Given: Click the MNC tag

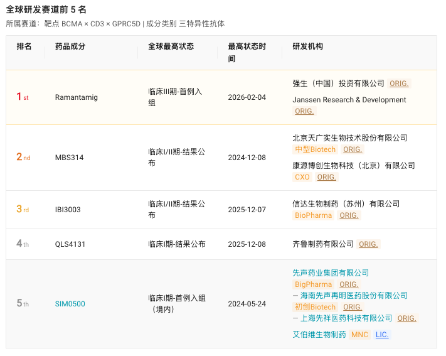Looking at the screenshot, I should tap(359, 335).
